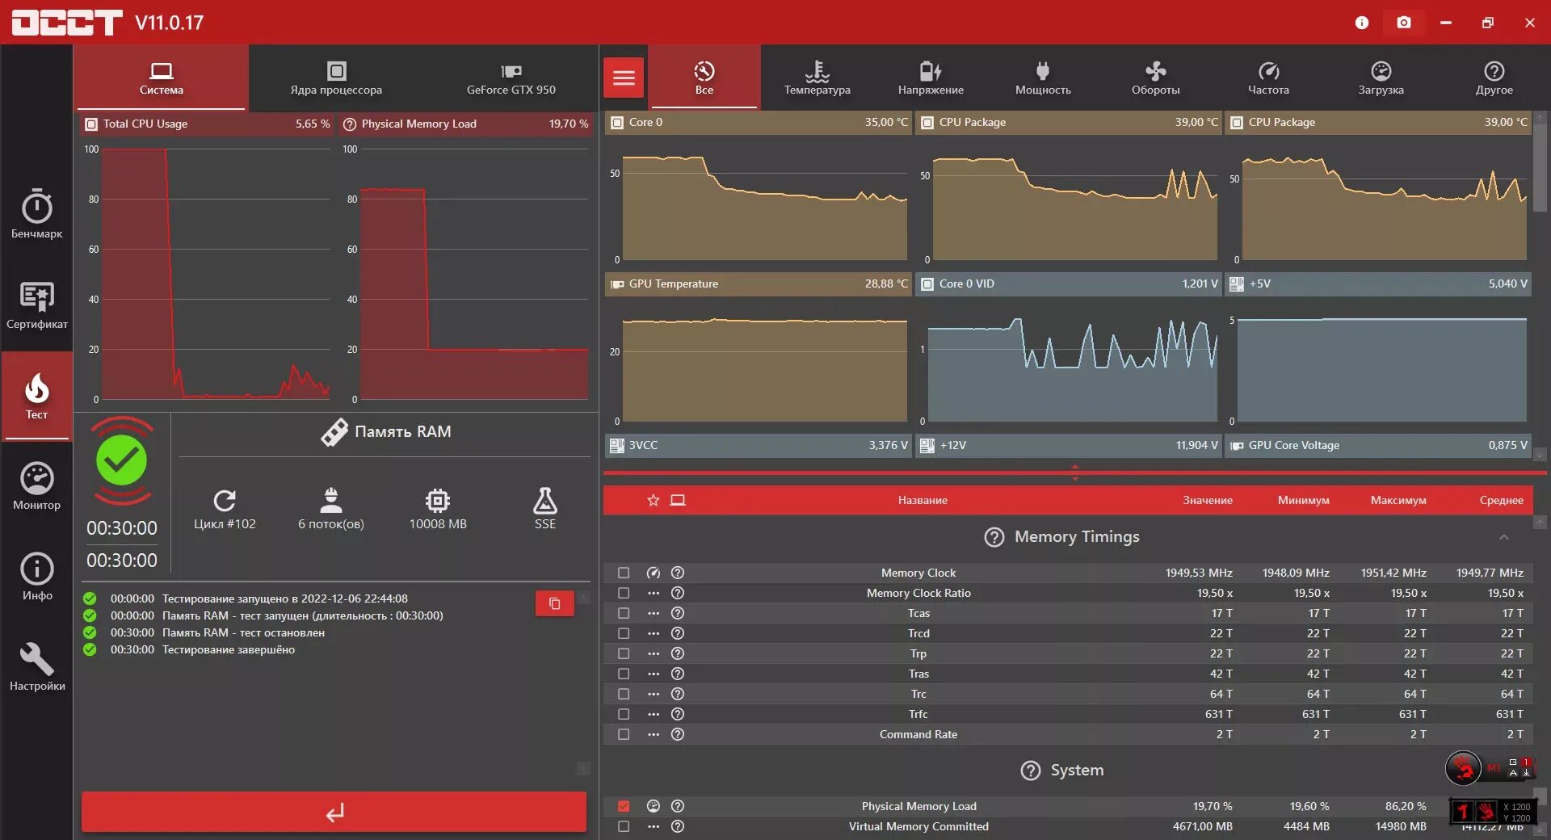Image resolution: width=1551 pixels, height=840 pixels.
Task: Click the info icon in title bar
Action: click(1362, 23)
